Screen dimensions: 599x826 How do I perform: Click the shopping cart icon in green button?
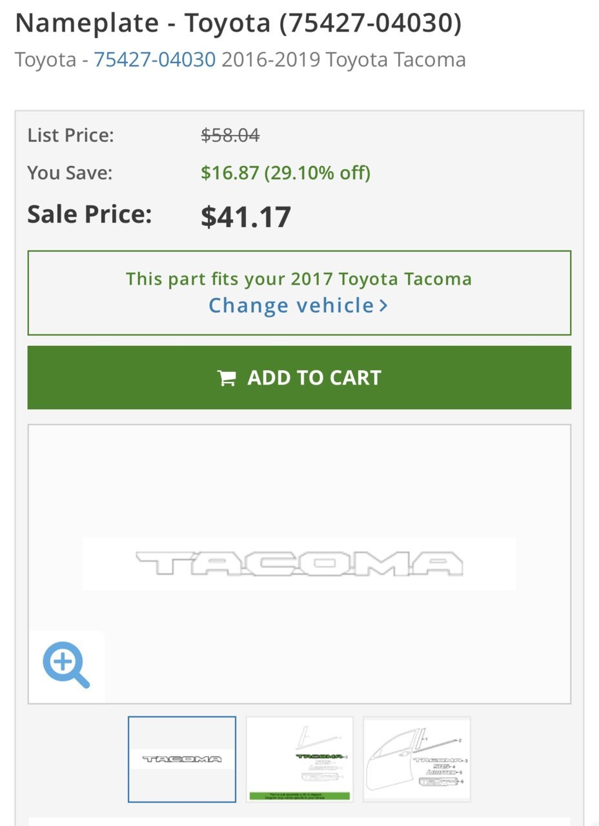(226, 378)
